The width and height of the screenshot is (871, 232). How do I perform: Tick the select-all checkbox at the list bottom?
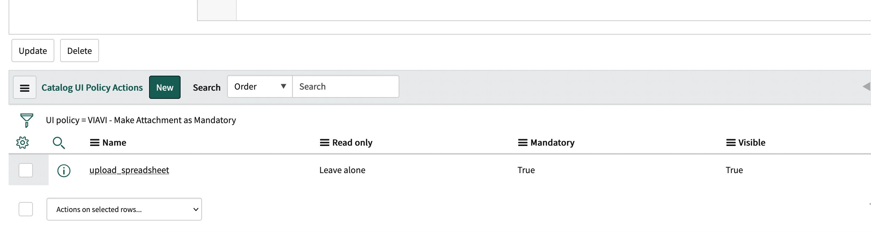25,209
